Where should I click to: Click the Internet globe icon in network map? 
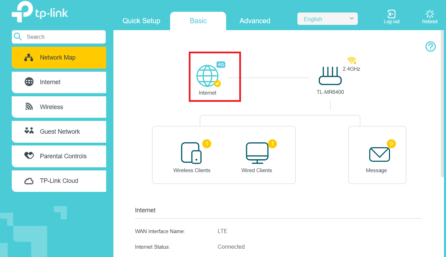[x=207, y=76]
